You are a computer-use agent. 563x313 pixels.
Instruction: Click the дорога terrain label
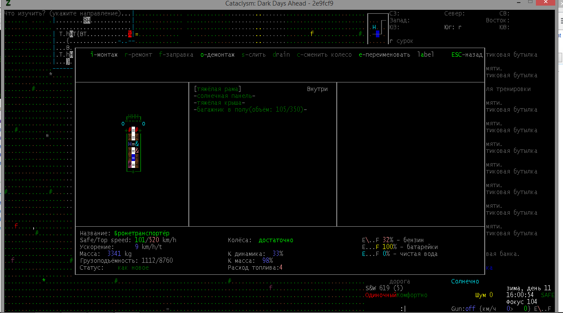pos(400,282)
